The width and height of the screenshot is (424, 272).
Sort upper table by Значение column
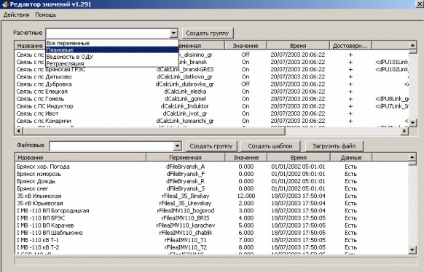[x=246, y=46]
